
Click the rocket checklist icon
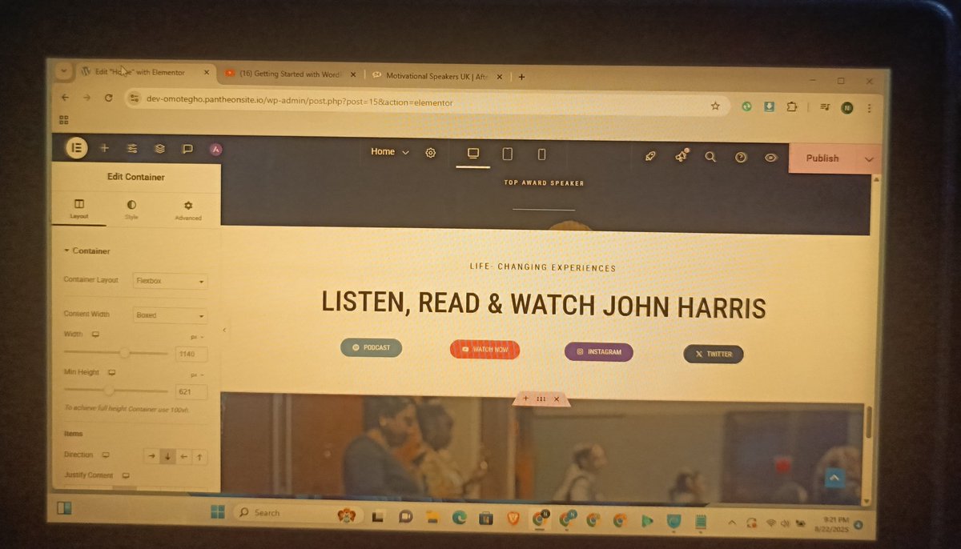pyautogui.click(x=650, y=156)
